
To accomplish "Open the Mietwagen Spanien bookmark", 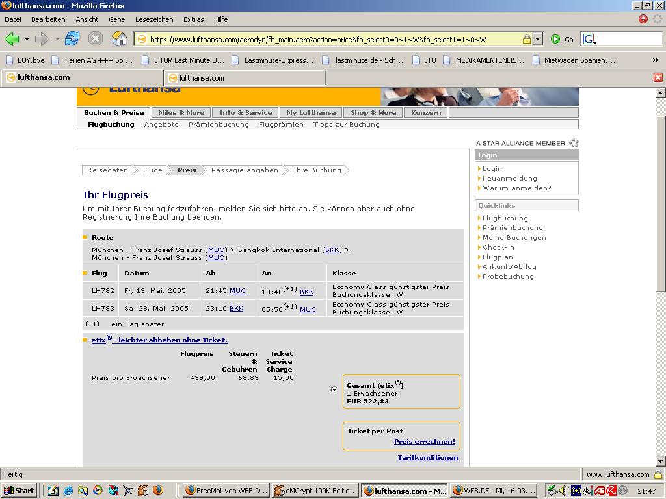I will 574,60.
